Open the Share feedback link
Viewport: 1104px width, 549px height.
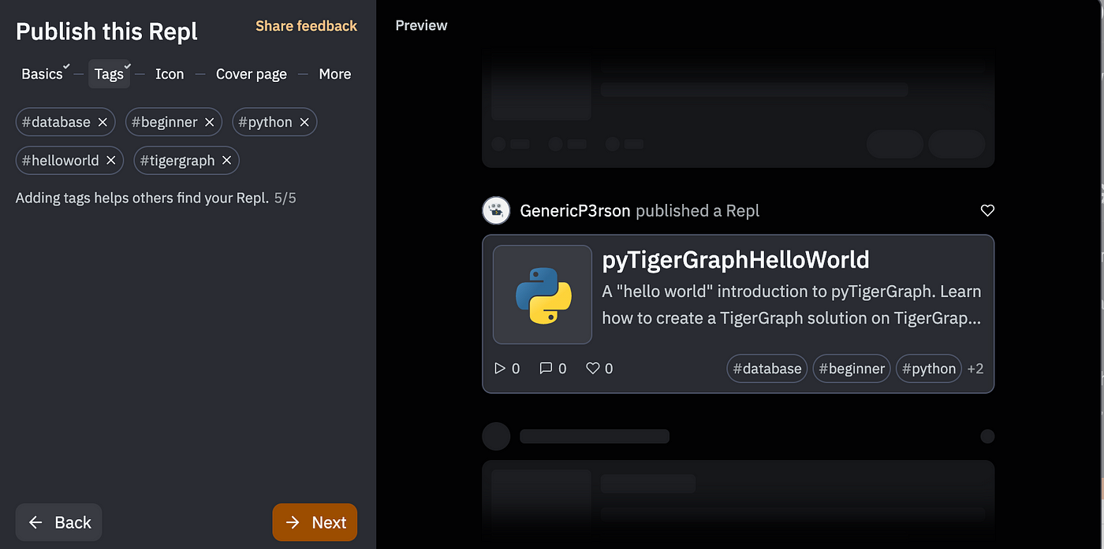click(x=306, y=26)
